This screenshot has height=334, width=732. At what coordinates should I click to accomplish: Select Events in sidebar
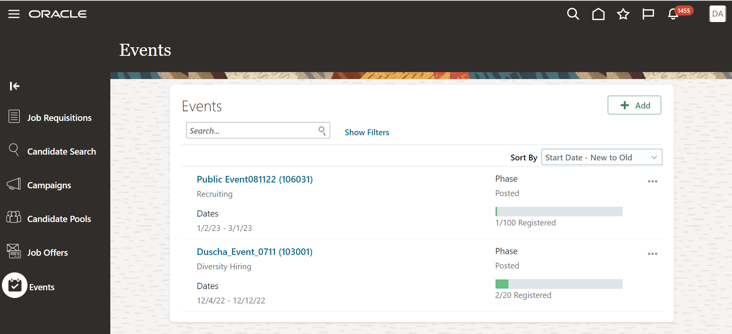(42, 287)
